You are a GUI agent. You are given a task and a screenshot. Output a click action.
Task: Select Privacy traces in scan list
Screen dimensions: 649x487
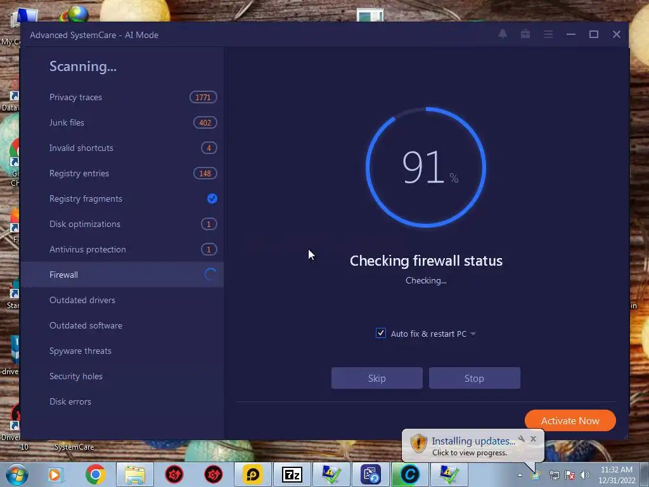[122, 97]
